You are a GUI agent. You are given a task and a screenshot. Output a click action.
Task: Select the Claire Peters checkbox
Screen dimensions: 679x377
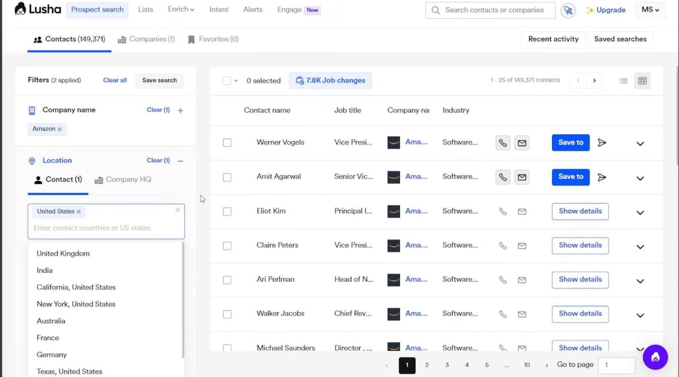[227, 246]
